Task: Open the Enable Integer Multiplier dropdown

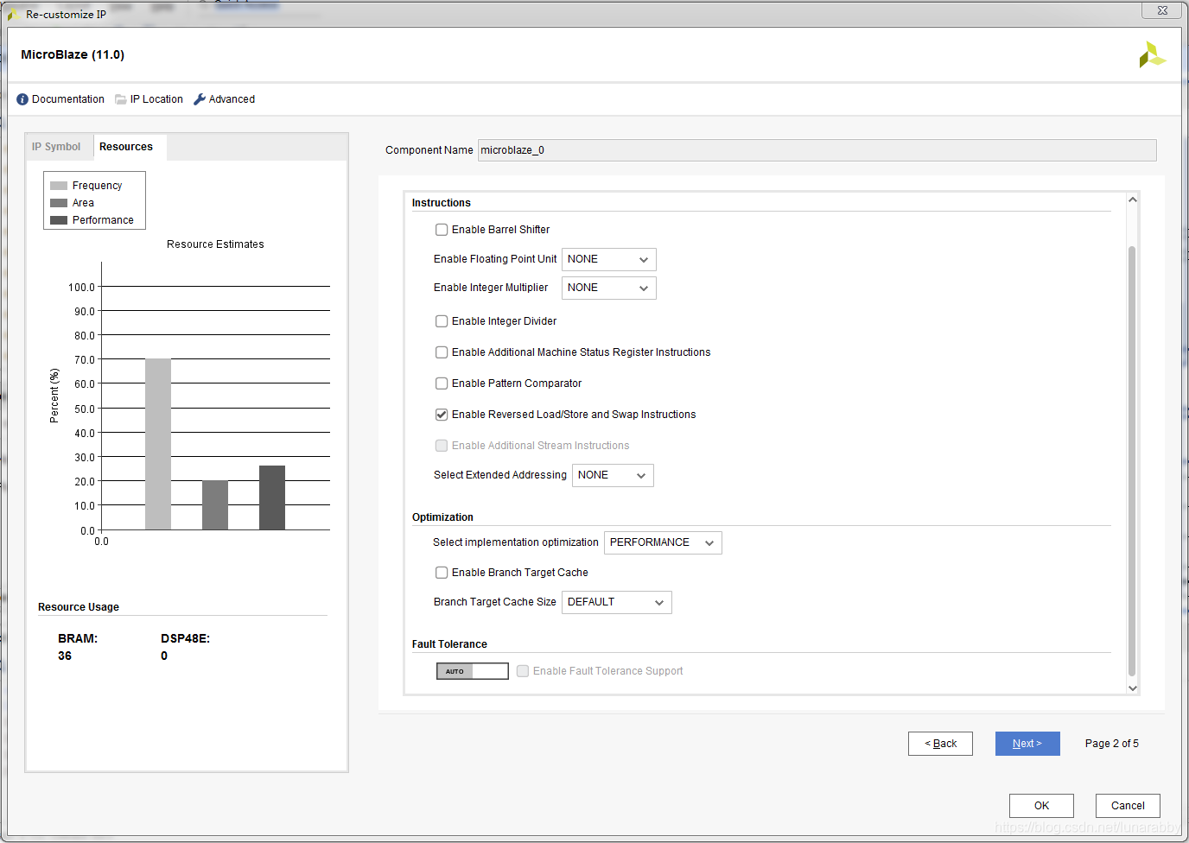Action: point(609,288)
